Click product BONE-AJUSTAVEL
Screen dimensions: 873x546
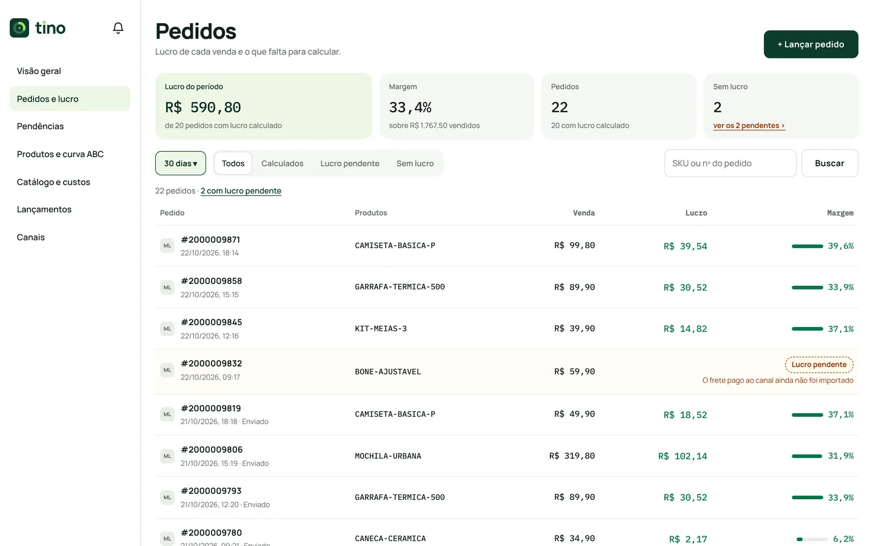coord(388,372)
